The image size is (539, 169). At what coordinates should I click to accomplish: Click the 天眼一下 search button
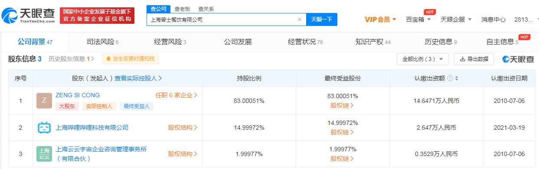click(x=322, y=19)
